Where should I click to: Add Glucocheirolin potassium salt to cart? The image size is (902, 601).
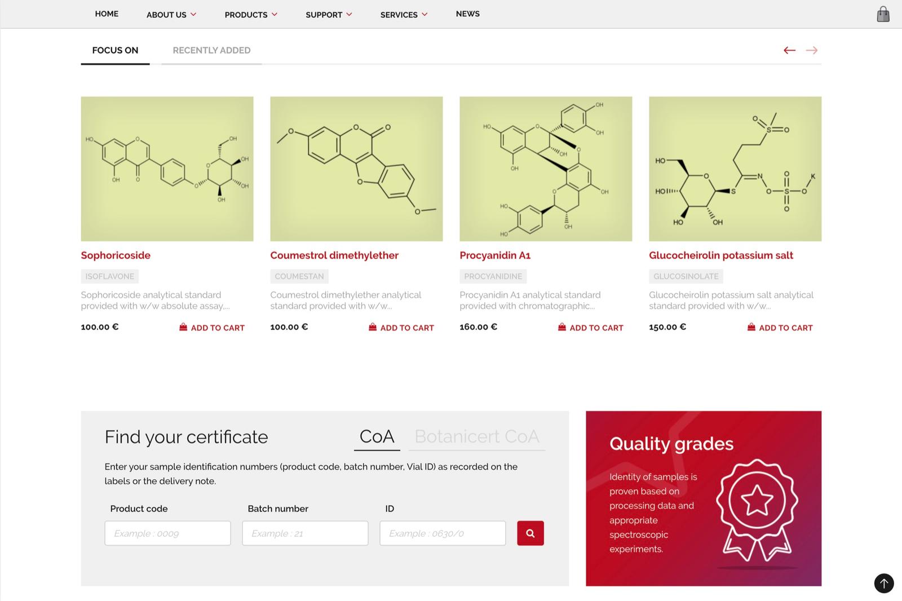click(780, 328)
